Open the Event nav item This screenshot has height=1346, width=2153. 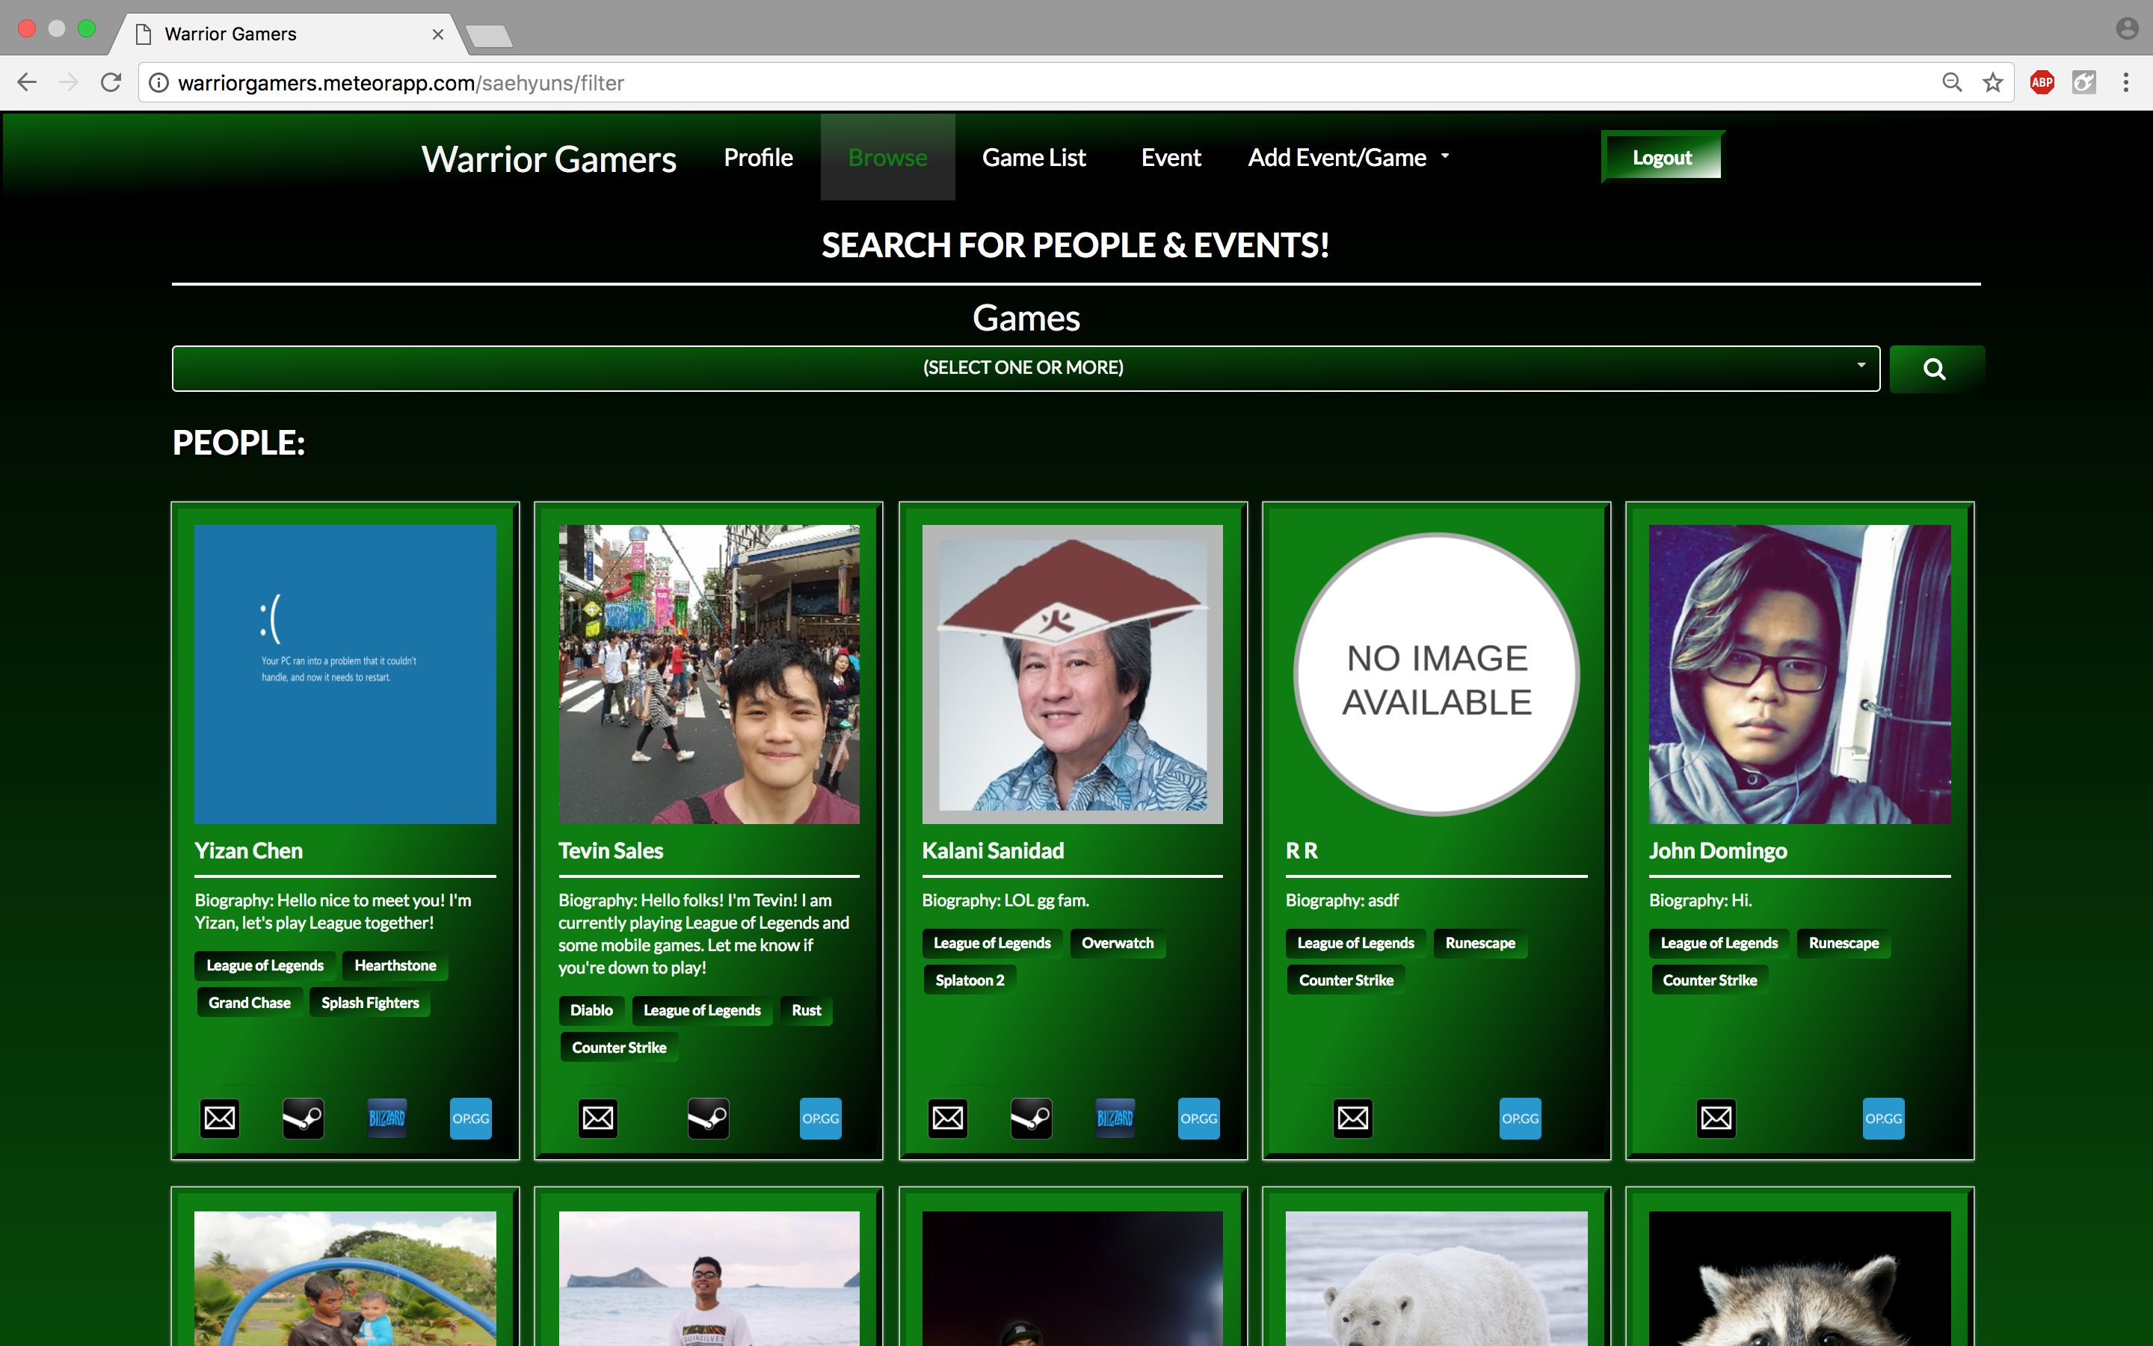[x=1171, y=158]
